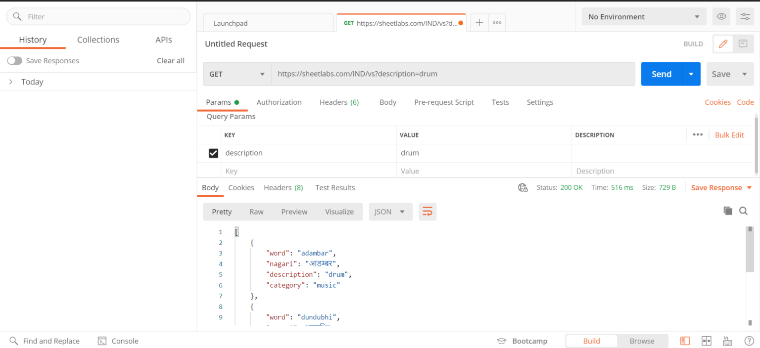Uncheck the description query param checkbox
Screen dimensions: 760x348
click(x=213, y=153)
